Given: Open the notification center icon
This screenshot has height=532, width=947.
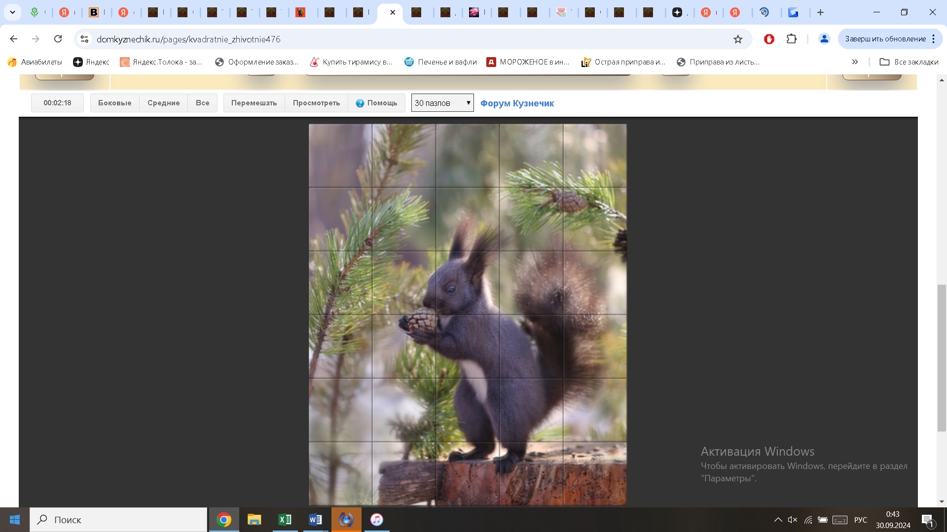Looking at the screenshot, I should (x=928, y=520).
